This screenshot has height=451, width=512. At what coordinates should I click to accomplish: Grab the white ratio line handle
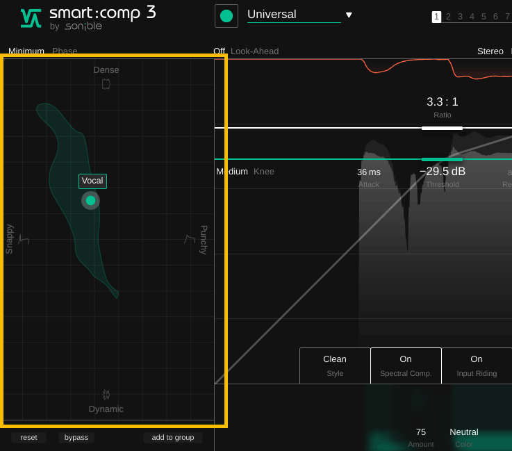click(442, 128)
